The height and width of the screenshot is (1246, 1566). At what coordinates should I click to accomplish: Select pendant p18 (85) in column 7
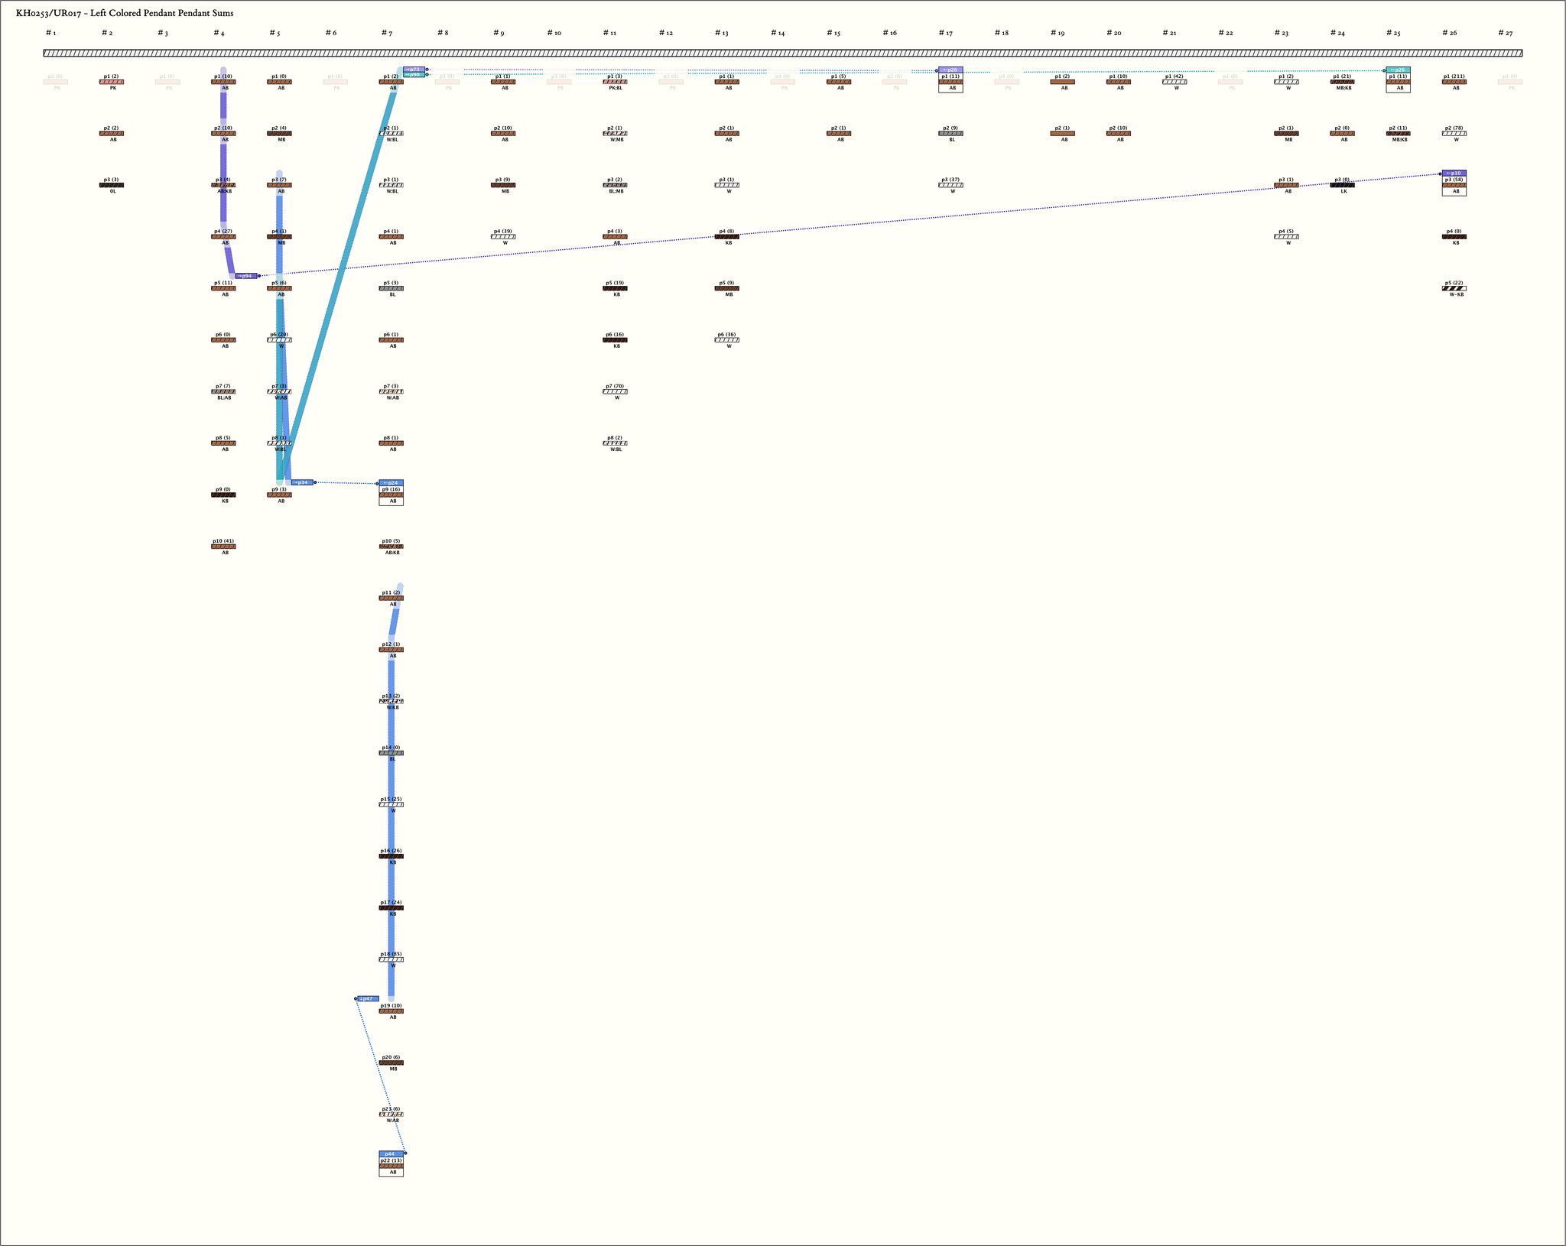coord(391,959)
